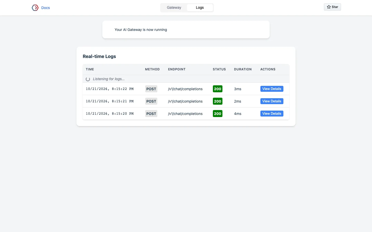Click timestamp 10/21/2026, 8:15:20 PM
Screen dimensions: 372x232
pos(110,114)
